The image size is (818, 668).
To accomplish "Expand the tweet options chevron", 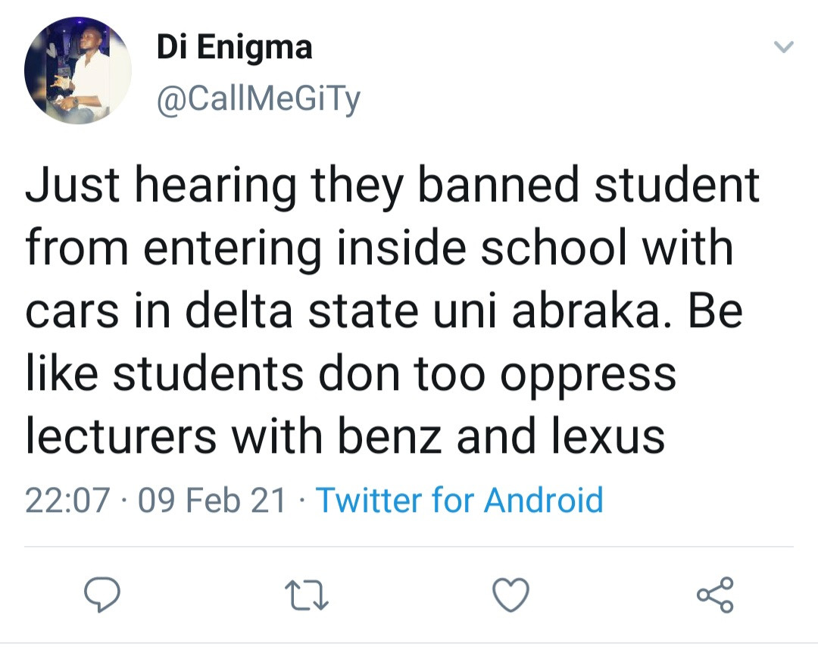I will coord(783,48).
